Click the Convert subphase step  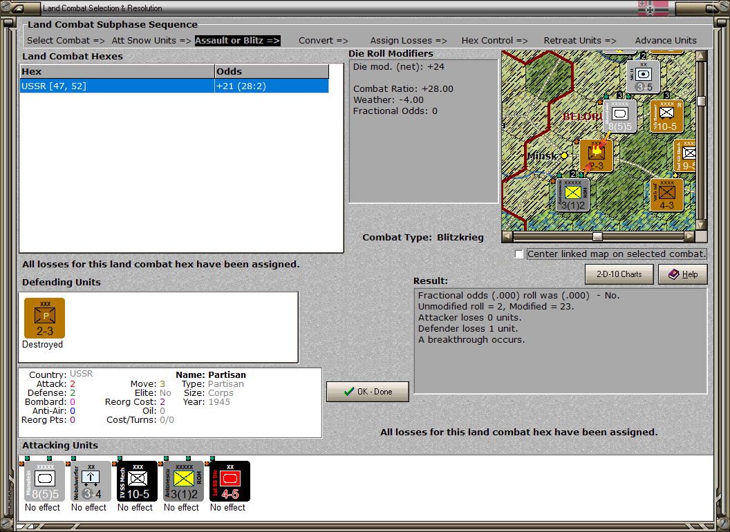(x=323, y=41)
